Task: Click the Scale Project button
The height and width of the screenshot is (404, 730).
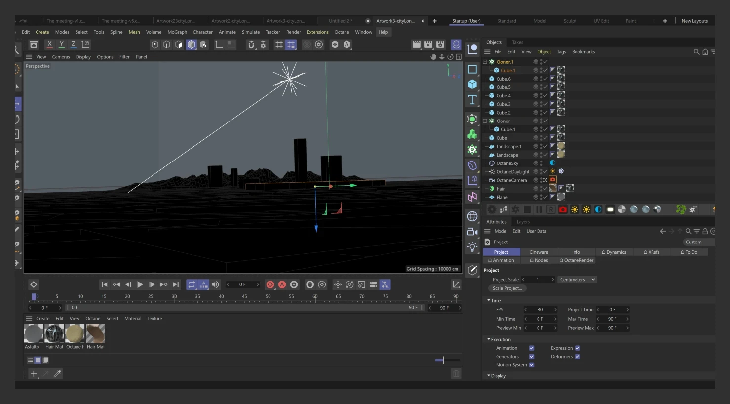Action: click(x=506, y=288)
